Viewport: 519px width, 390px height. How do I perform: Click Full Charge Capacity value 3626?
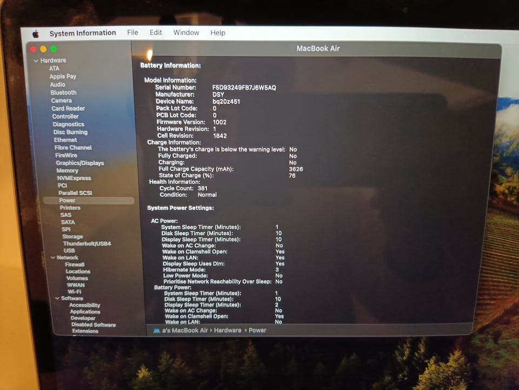pyautogui.click(x=296, y=169)
